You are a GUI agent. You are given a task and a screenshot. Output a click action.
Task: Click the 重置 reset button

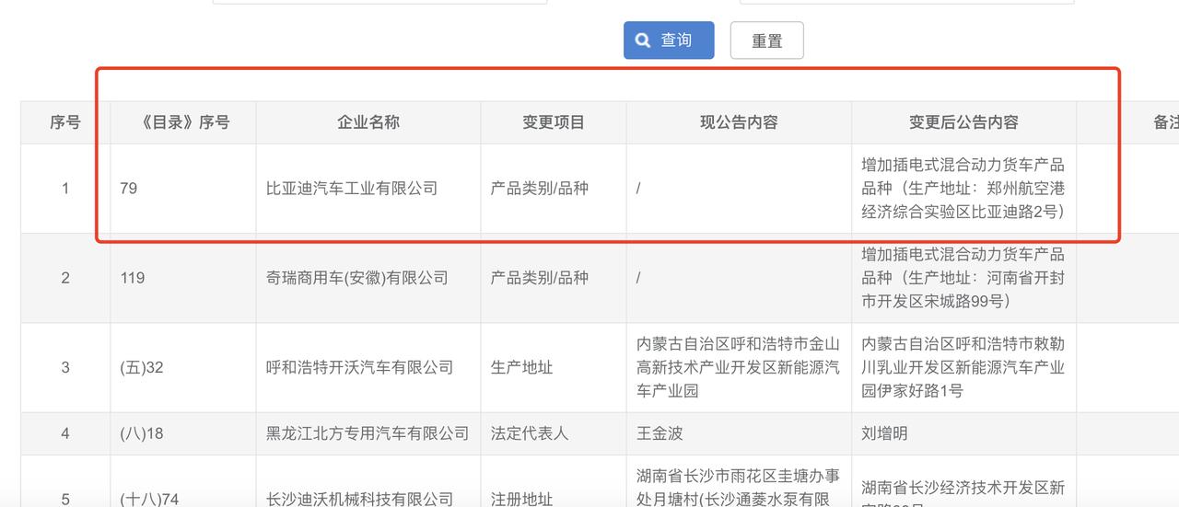(766, 40)
